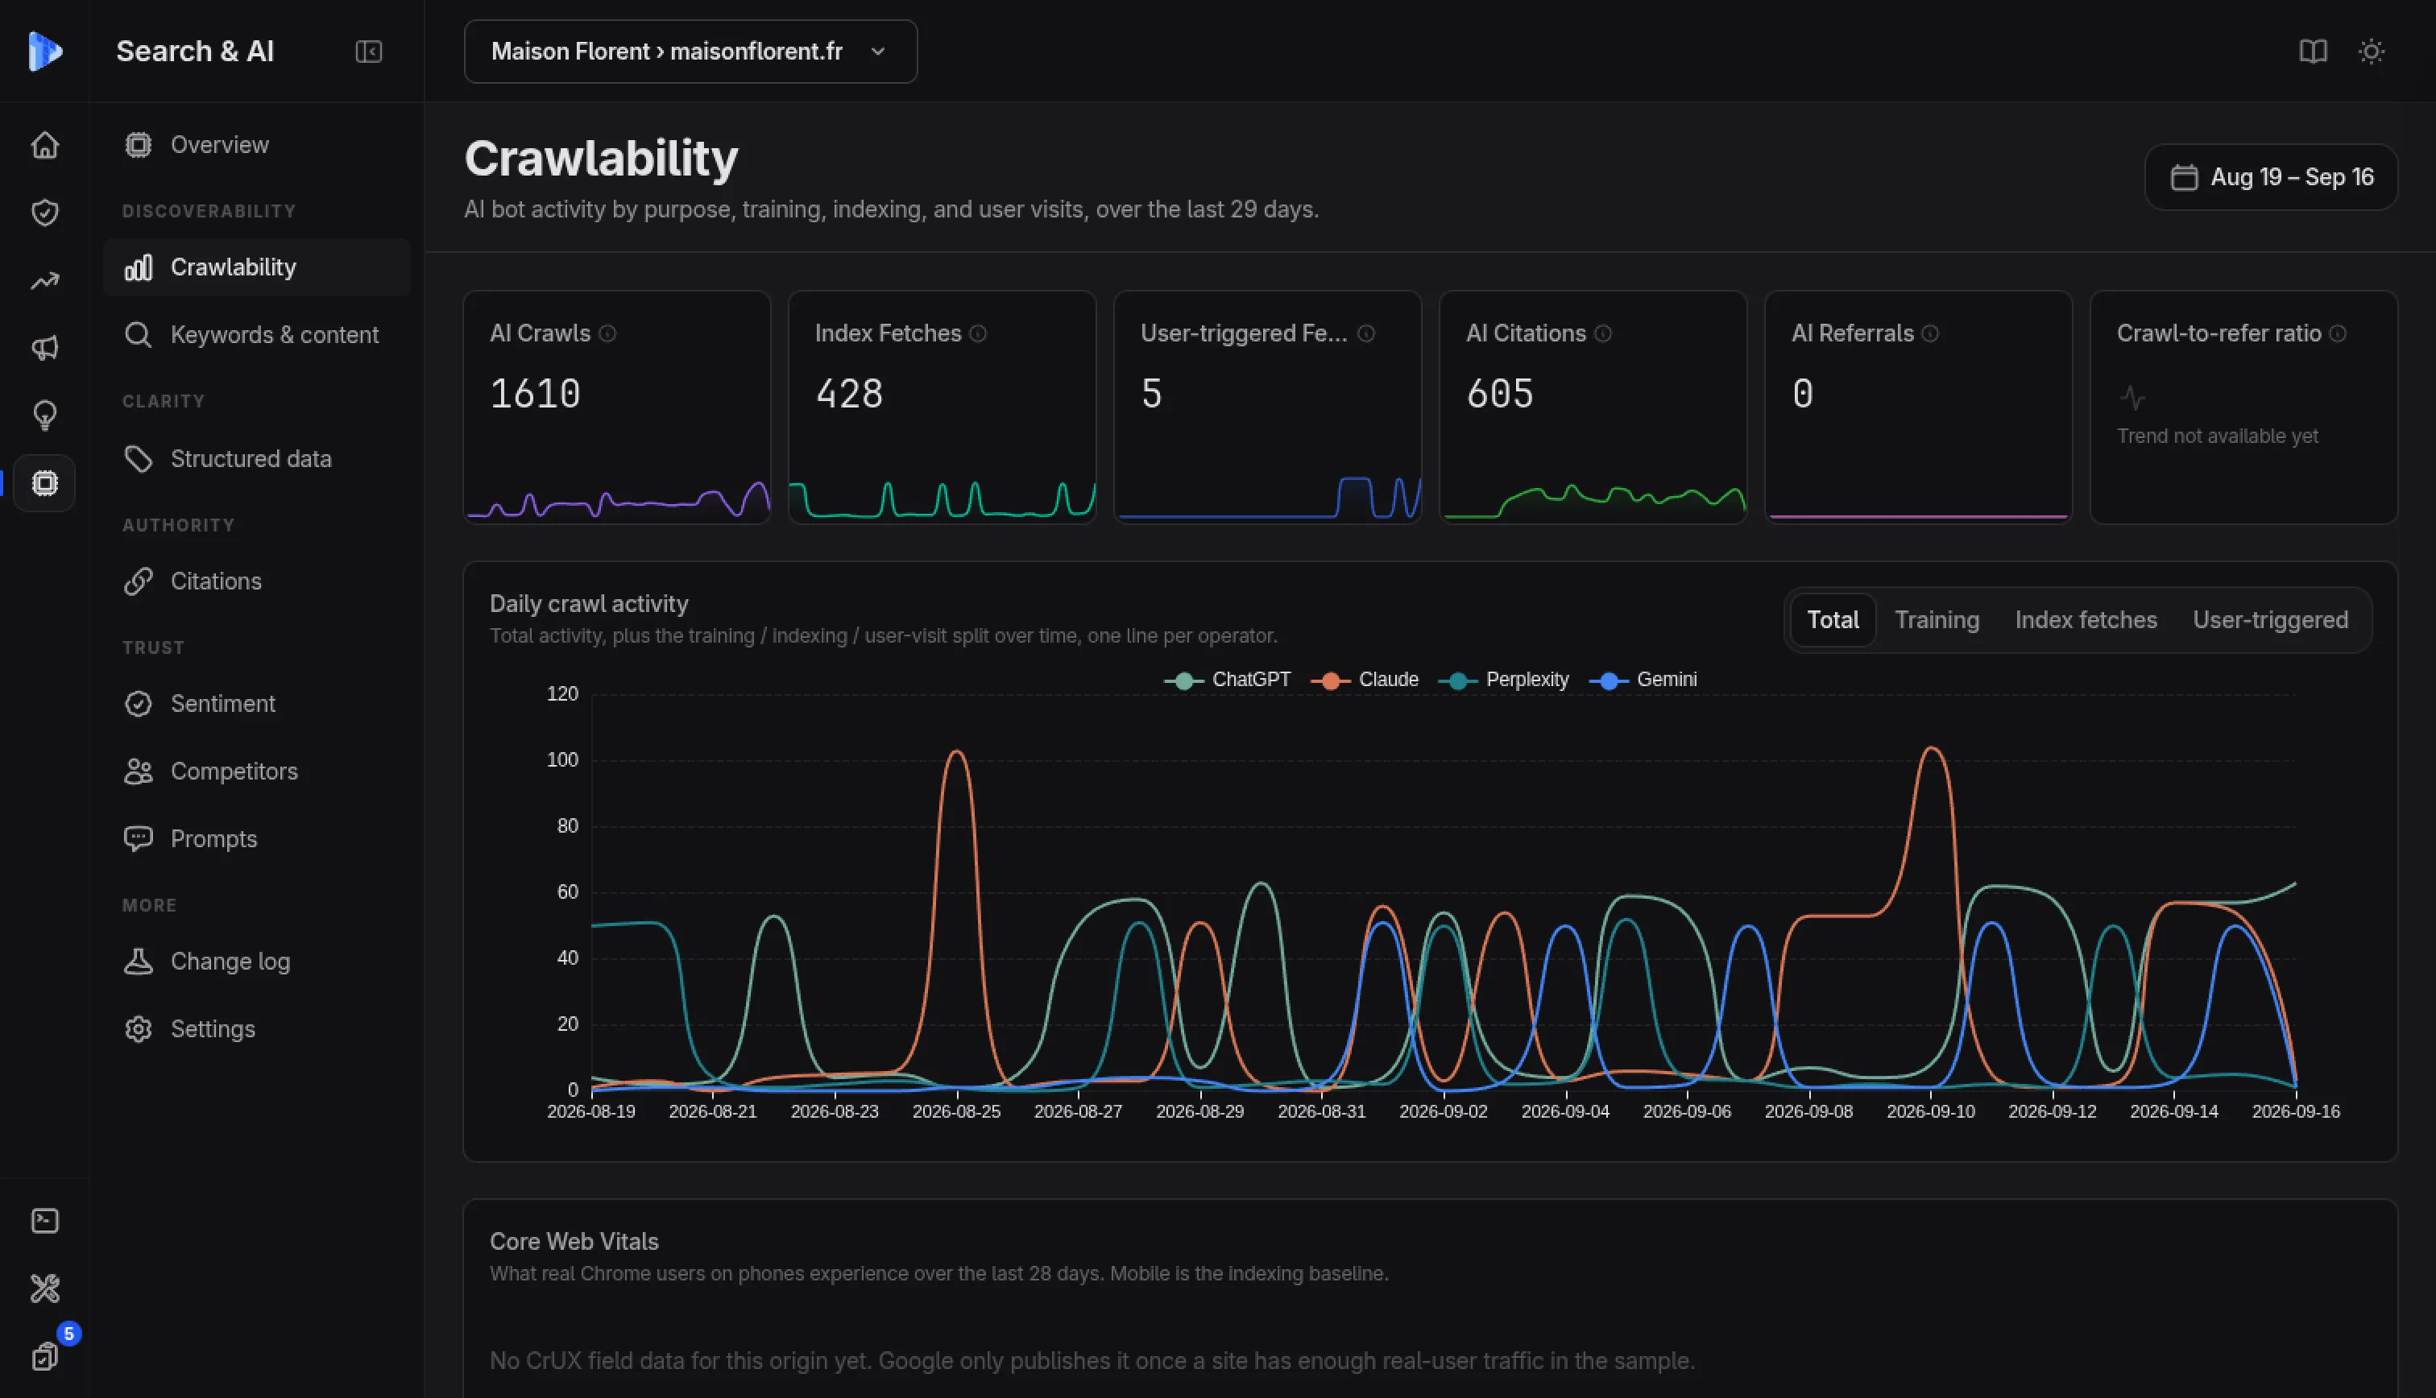Open the documentation book icon
2436x1398 pixels.
[x=2313, y=51]
